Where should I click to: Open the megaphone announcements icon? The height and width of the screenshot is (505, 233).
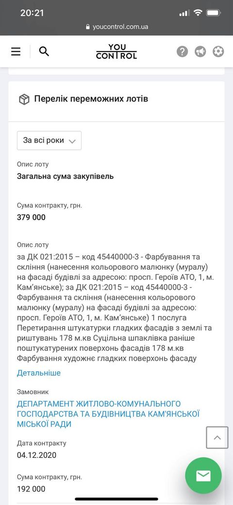coord(200,52)
